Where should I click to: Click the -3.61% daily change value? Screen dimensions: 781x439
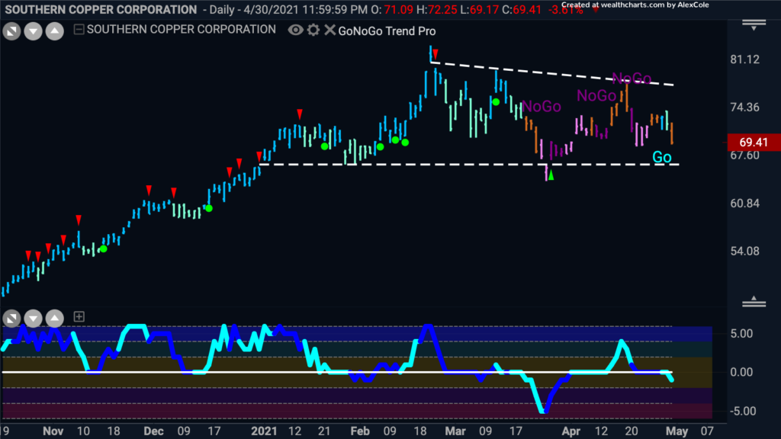click(566, 10)
